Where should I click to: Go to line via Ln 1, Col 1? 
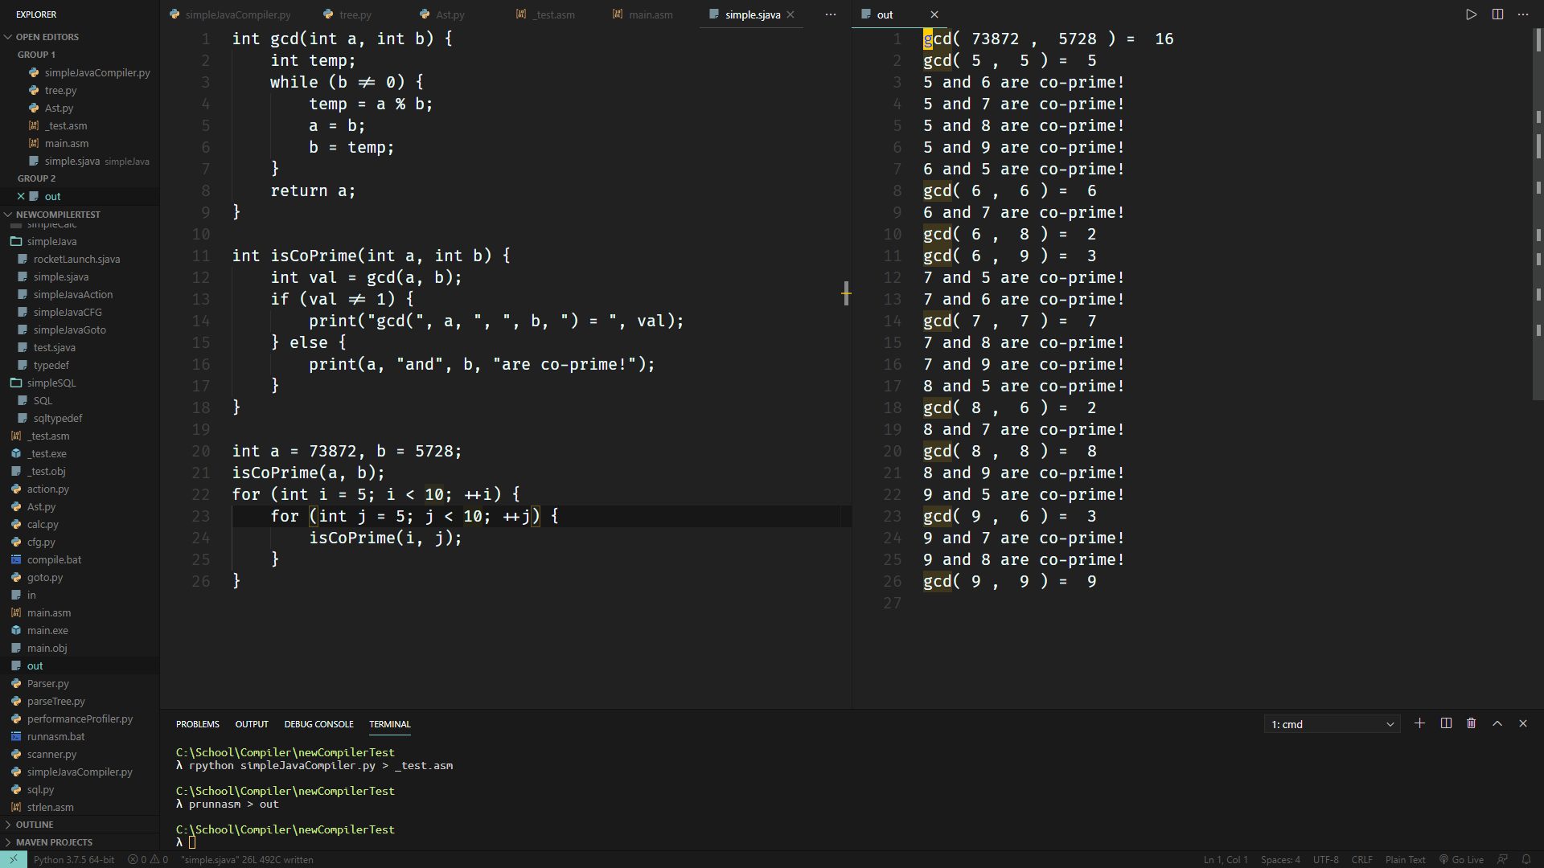1226,859
